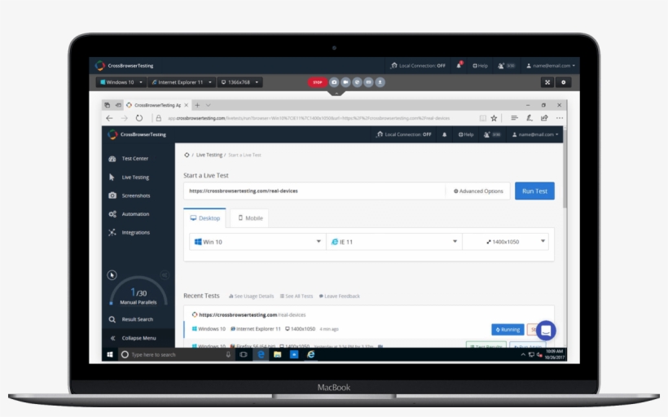The width and height of the screenshot is (668, 417).
Task: Click the blue Run Test button
Action: (x=534, y=191)
